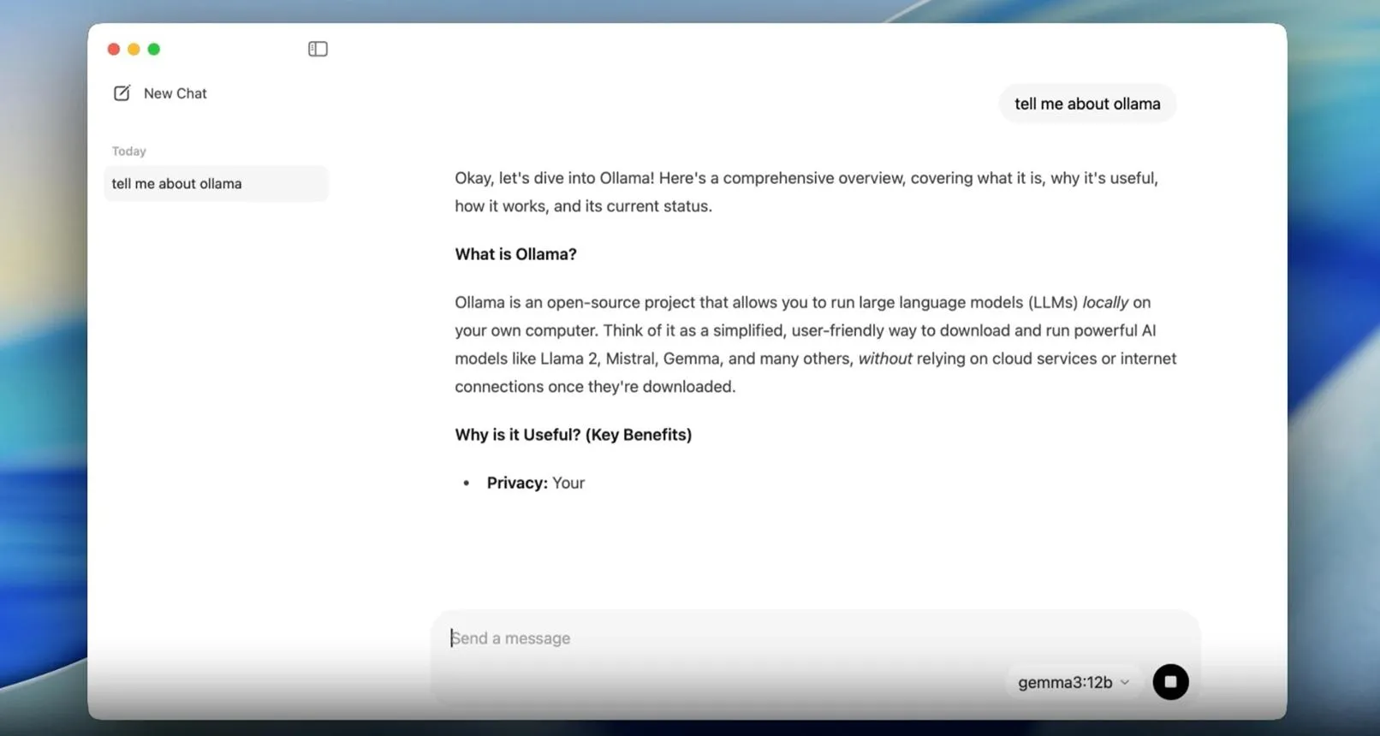The height and width of the screenshot is (736, 1380).
Task: Click the 'Today' section label
Action: (x=129, y=151)
